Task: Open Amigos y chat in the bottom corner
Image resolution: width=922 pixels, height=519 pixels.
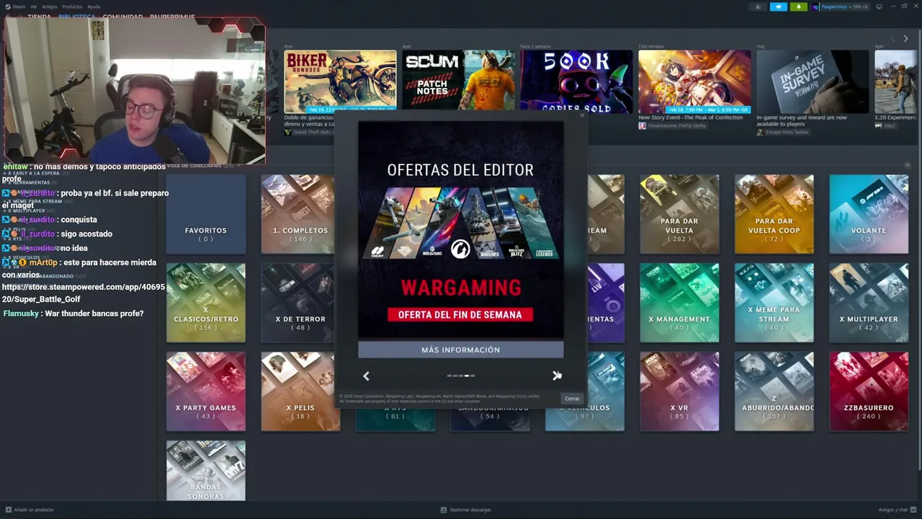Action: 897,510
